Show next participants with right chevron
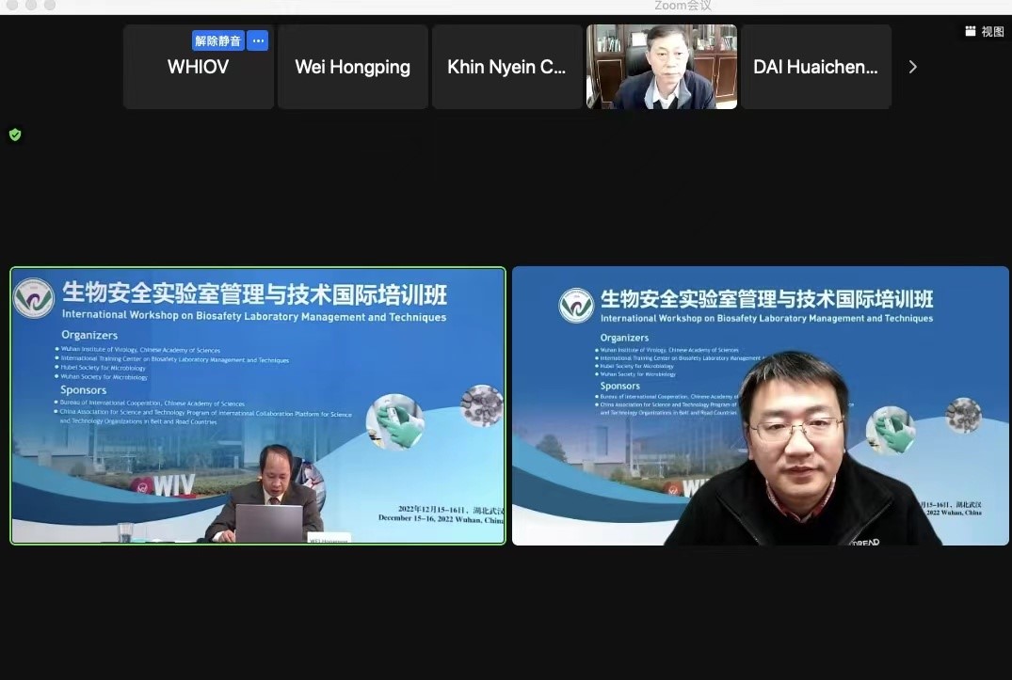Screen dimensions: 1012x680 [911, 67]
